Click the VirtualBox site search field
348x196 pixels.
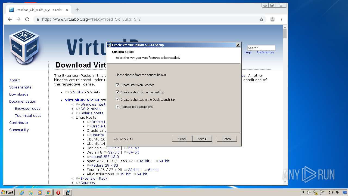click(x=261, y=48)
